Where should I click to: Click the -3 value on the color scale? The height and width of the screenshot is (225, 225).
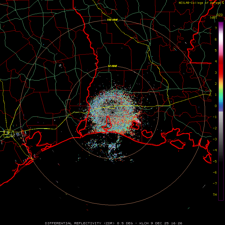(x=215, y=139)
